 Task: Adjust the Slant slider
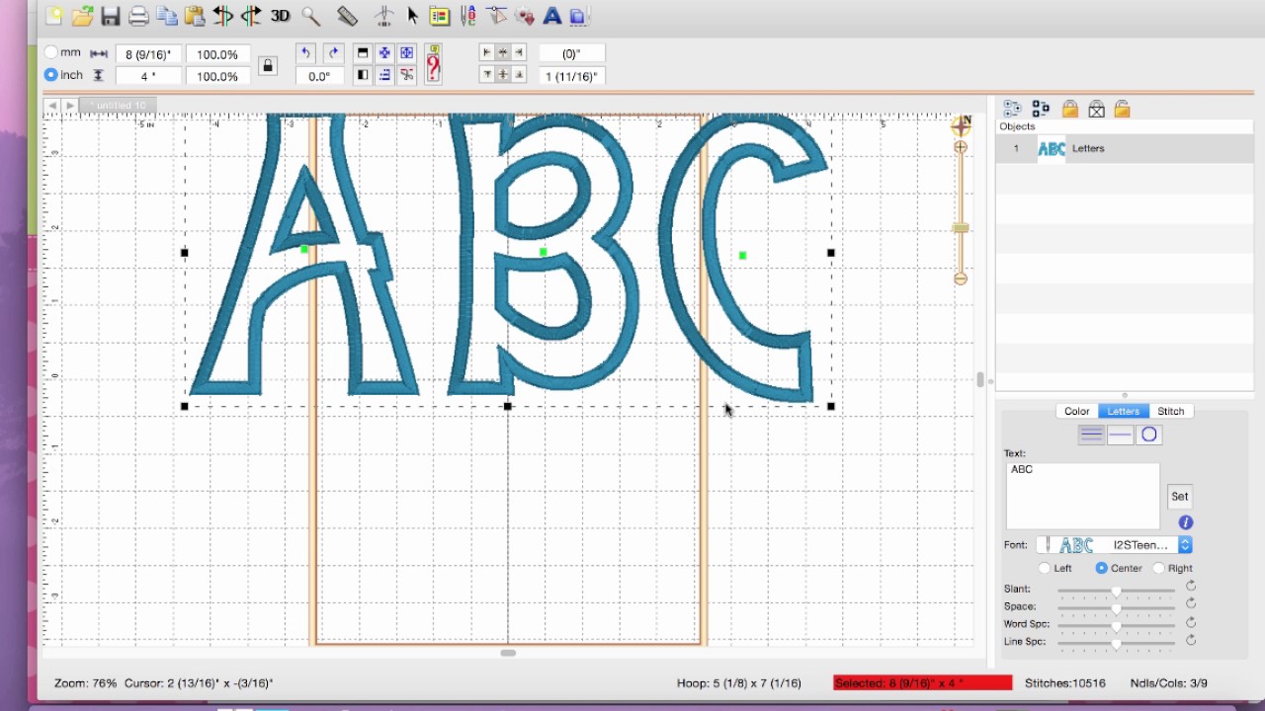pos(1117,590)
